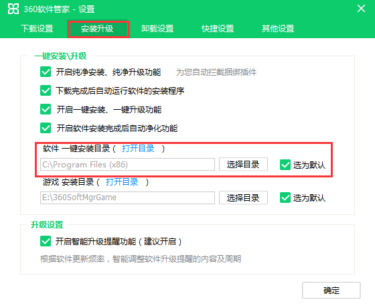Open the 卸载设置 tab
375x308 pixels.
pos(157,29)
